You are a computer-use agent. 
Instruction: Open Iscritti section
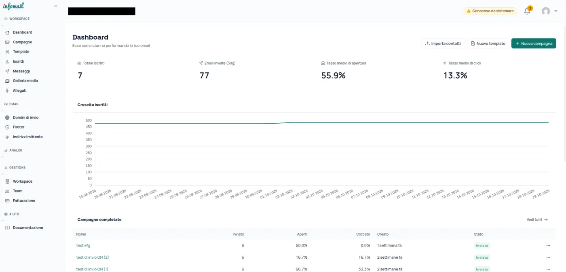(x=19, y=61)
